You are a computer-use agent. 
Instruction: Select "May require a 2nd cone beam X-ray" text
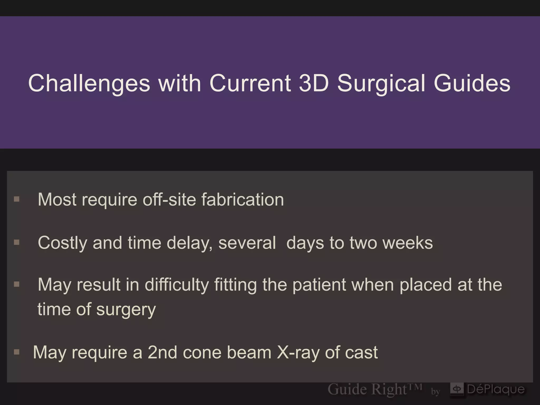[205, 352]
